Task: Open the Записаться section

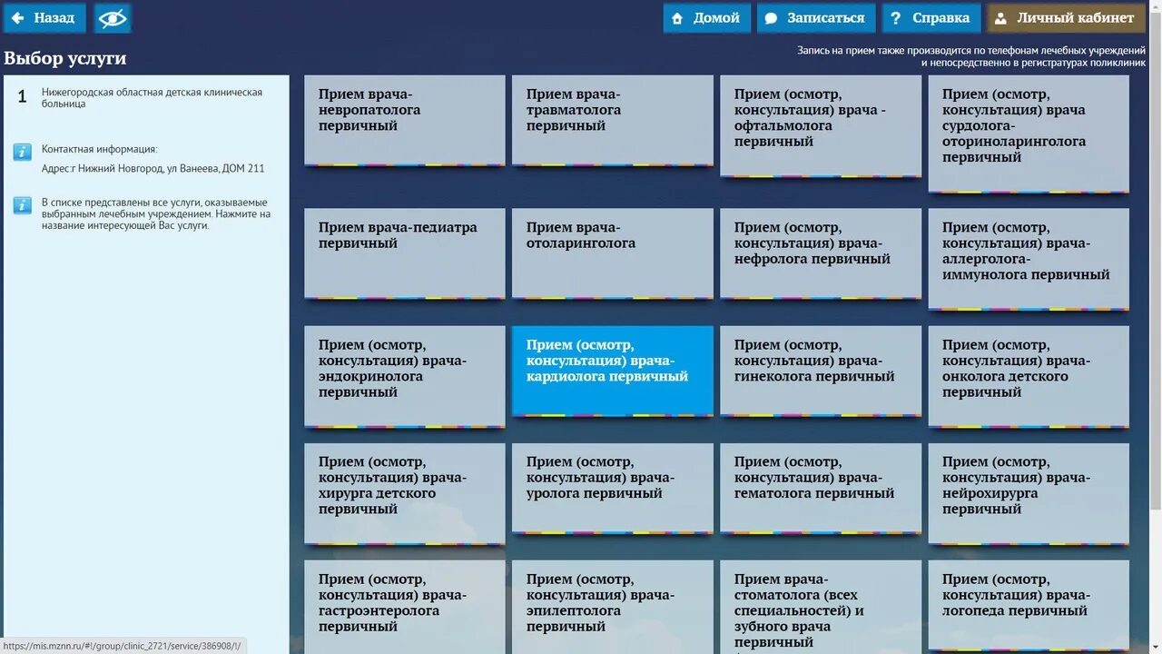Action: coord(815,18)
